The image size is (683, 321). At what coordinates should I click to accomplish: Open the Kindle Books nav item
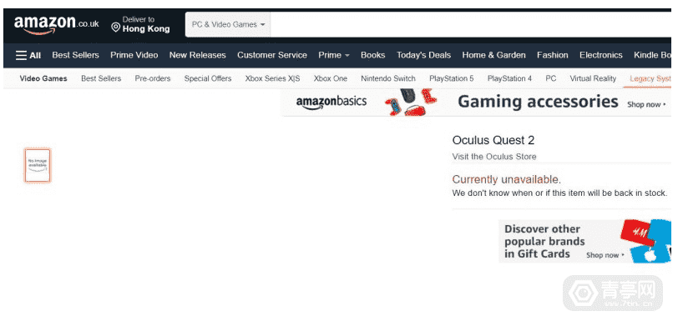click(x=652, y=55)
